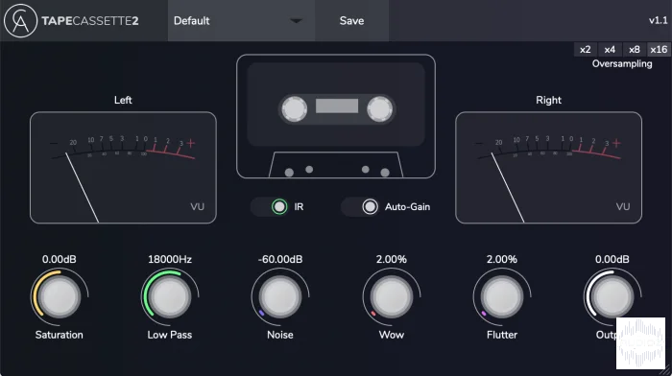This screenshot has height=376, width=672.
Task: Click the Left meter heading
Action: coord(123,100)
